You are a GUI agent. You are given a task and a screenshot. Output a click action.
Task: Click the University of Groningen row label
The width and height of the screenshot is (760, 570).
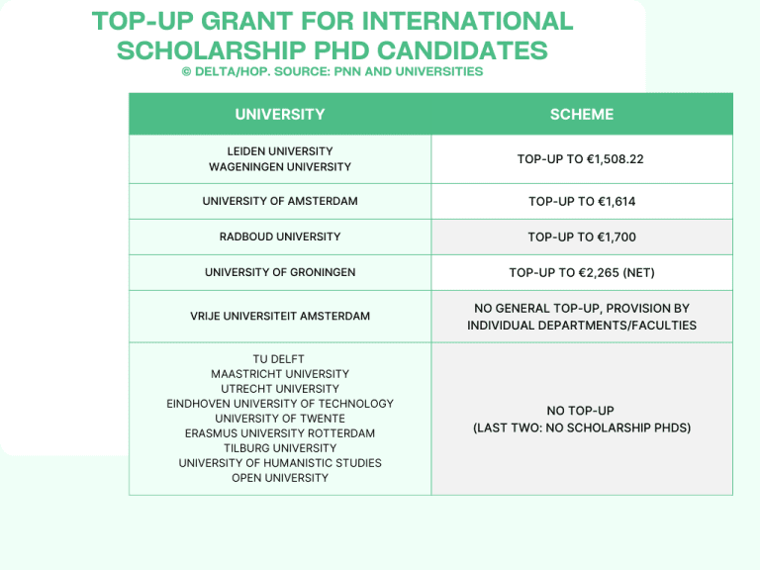[280, 273]
